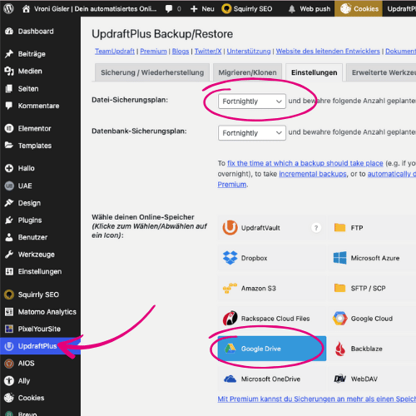Click the Dashboard gauge icon in sidebar
The height and width of the screenshot is (416, 416).
tap(9, 32)
